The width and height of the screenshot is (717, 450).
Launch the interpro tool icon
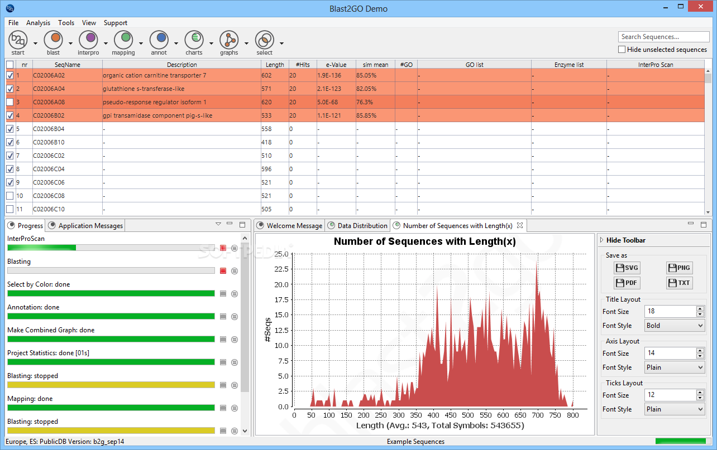tap(88, 40)
